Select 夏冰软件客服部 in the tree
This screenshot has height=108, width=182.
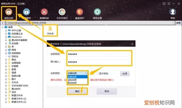click(x=19, y=40)
